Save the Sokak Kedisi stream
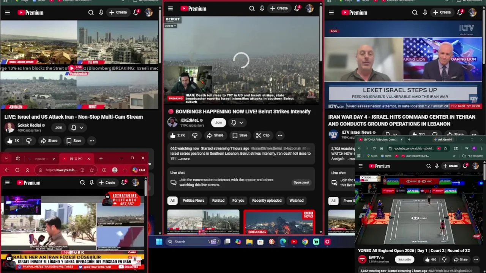This screenshot has height=273, width=486. coord(74,141)
